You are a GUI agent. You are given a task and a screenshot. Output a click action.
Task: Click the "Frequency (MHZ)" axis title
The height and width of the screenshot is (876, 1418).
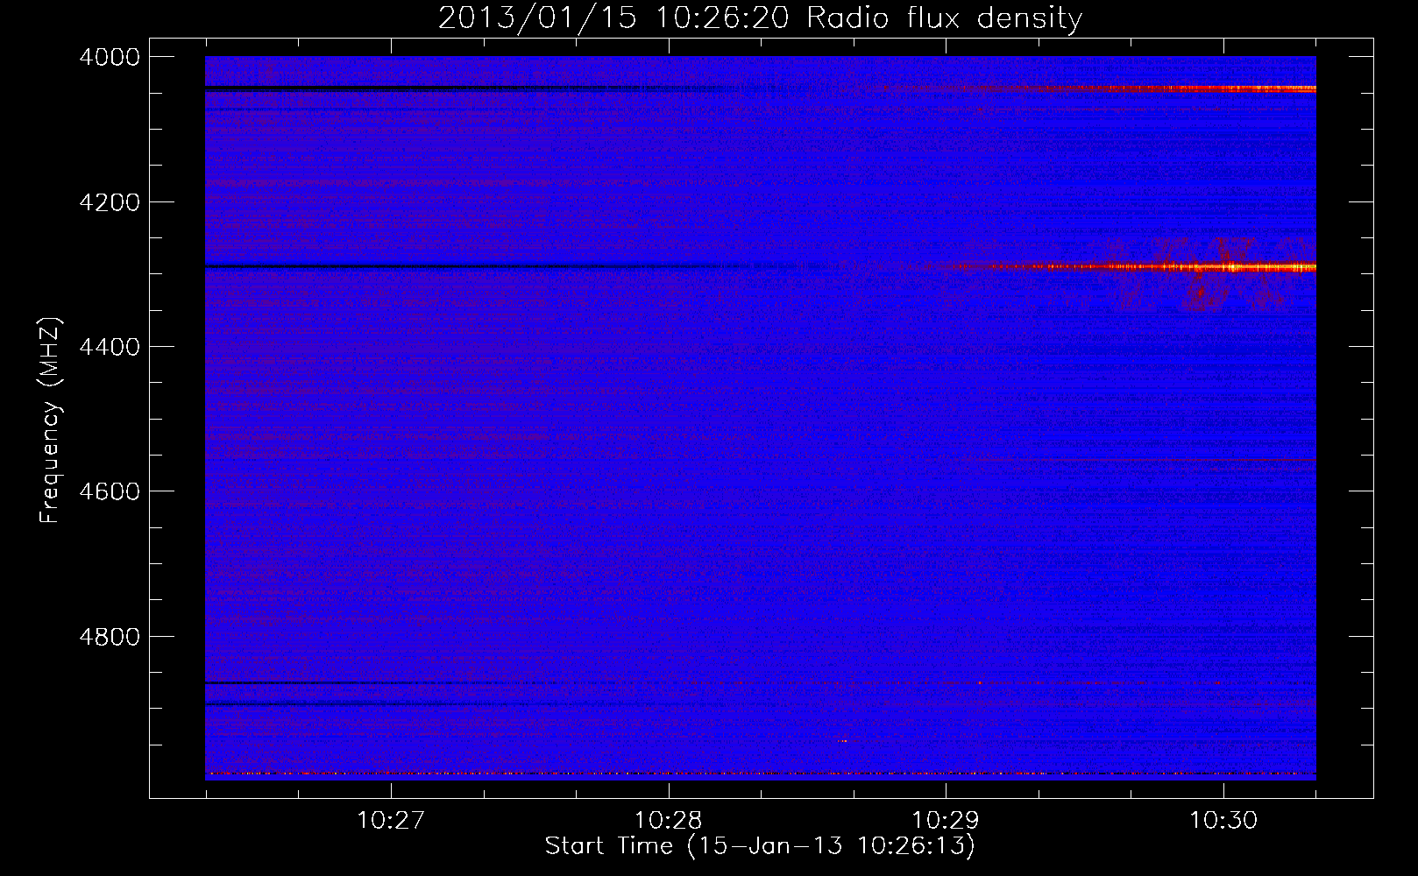click(x=51, y=420)
